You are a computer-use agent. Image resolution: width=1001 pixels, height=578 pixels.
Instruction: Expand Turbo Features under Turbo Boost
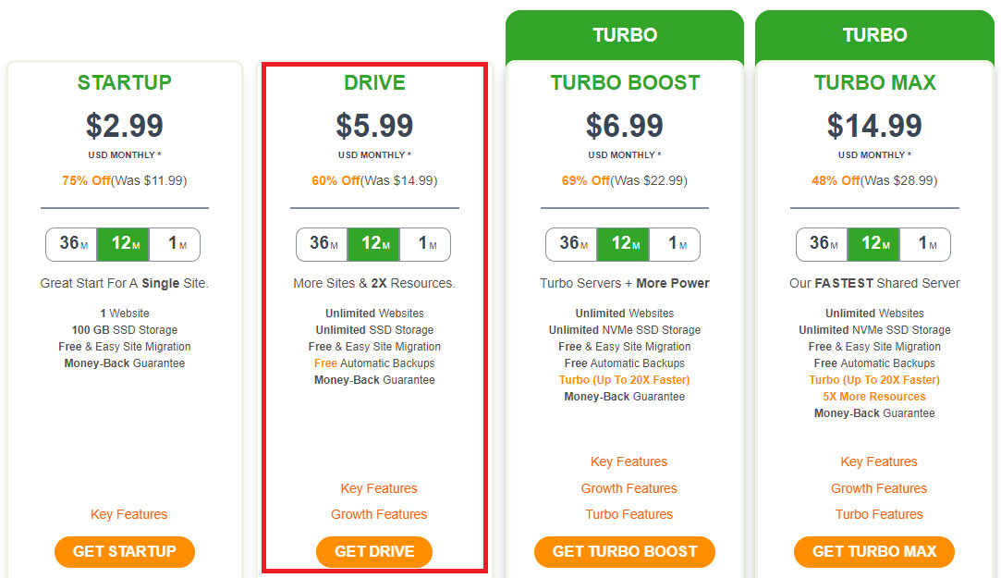coord(629,515)
